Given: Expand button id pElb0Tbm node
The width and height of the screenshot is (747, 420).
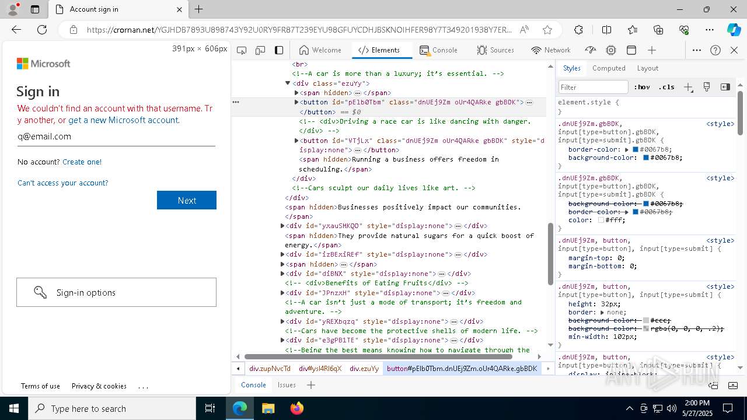Looking at the screenshot, I should click(296, 102).
